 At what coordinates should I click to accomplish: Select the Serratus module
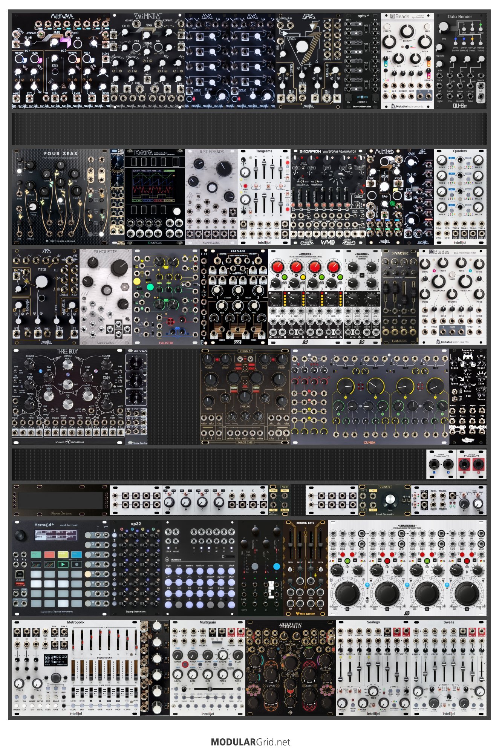tap(291, 668)
